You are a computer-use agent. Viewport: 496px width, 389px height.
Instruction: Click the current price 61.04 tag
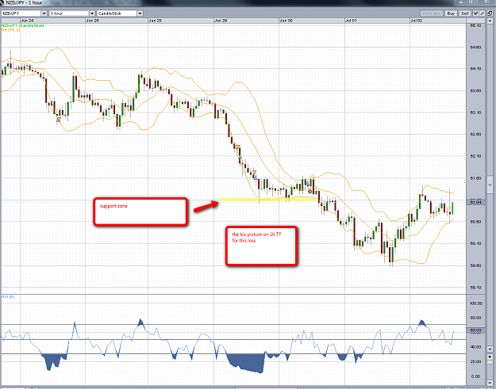(475, 202)
